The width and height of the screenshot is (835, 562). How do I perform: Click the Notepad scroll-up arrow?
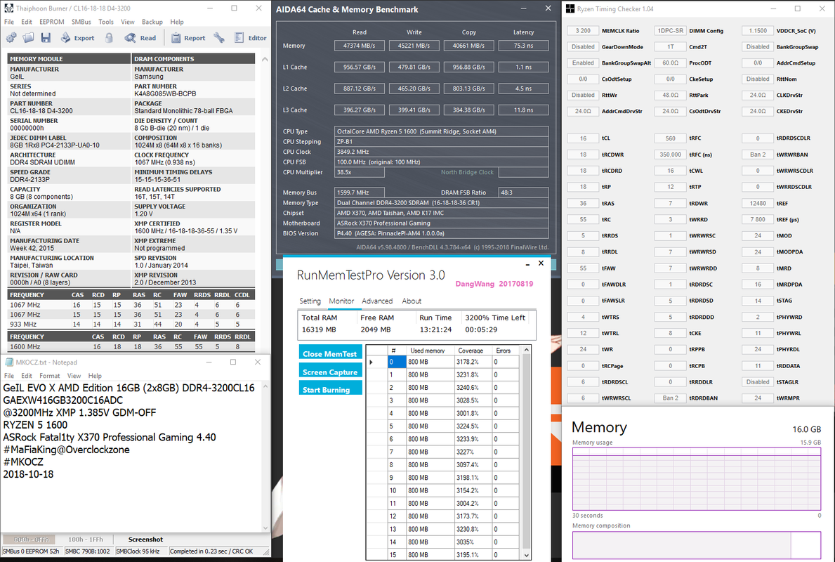click(x=265, y=386)
